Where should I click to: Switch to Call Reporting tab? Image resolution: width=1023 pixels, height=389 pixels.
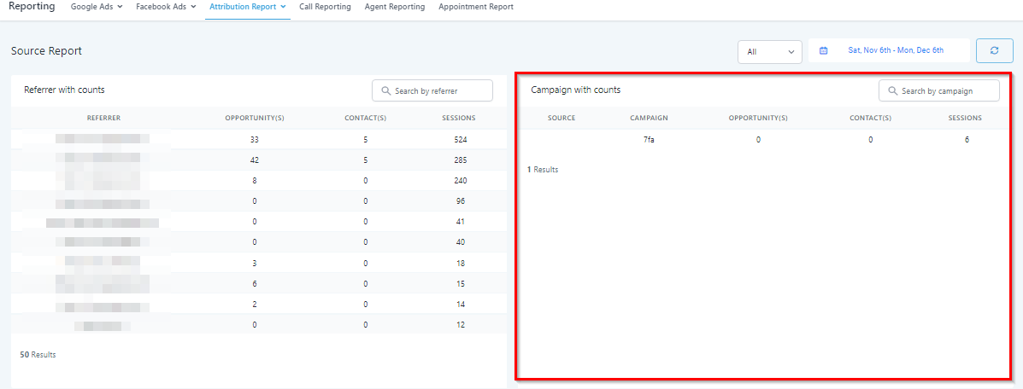pos(325,7)
